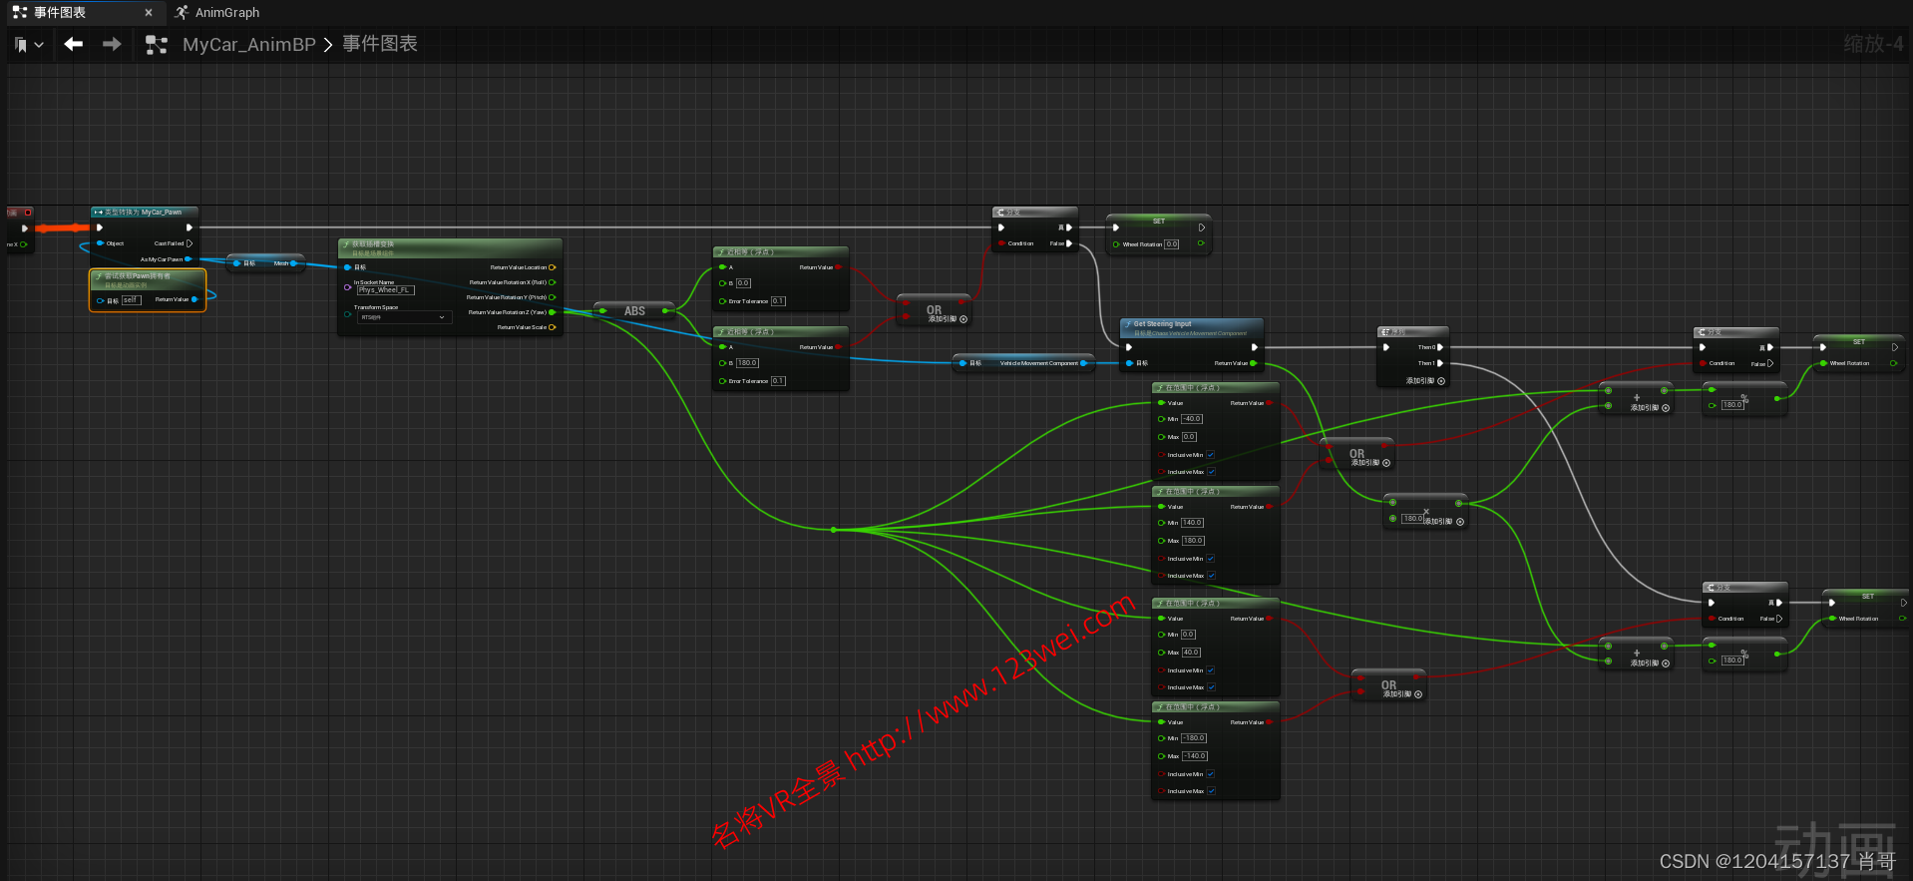
Task: Click Return Value pin of Pawn owner node
Action: (x=194, y=299)
